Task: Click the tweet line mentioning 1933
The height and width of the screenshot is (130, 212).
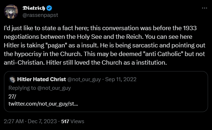Action: [100, 28]
